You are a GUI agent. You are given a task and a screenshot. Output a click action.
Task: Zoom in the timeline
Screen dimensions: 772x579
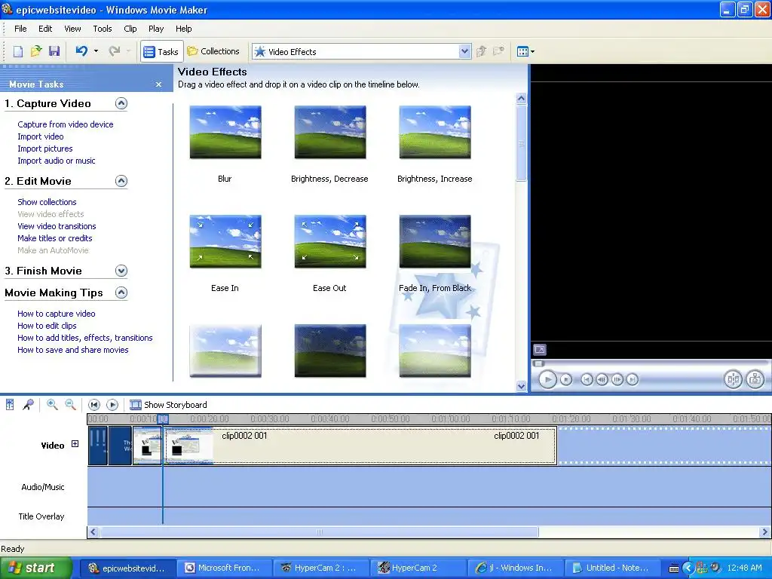click(x=52, y=405)
